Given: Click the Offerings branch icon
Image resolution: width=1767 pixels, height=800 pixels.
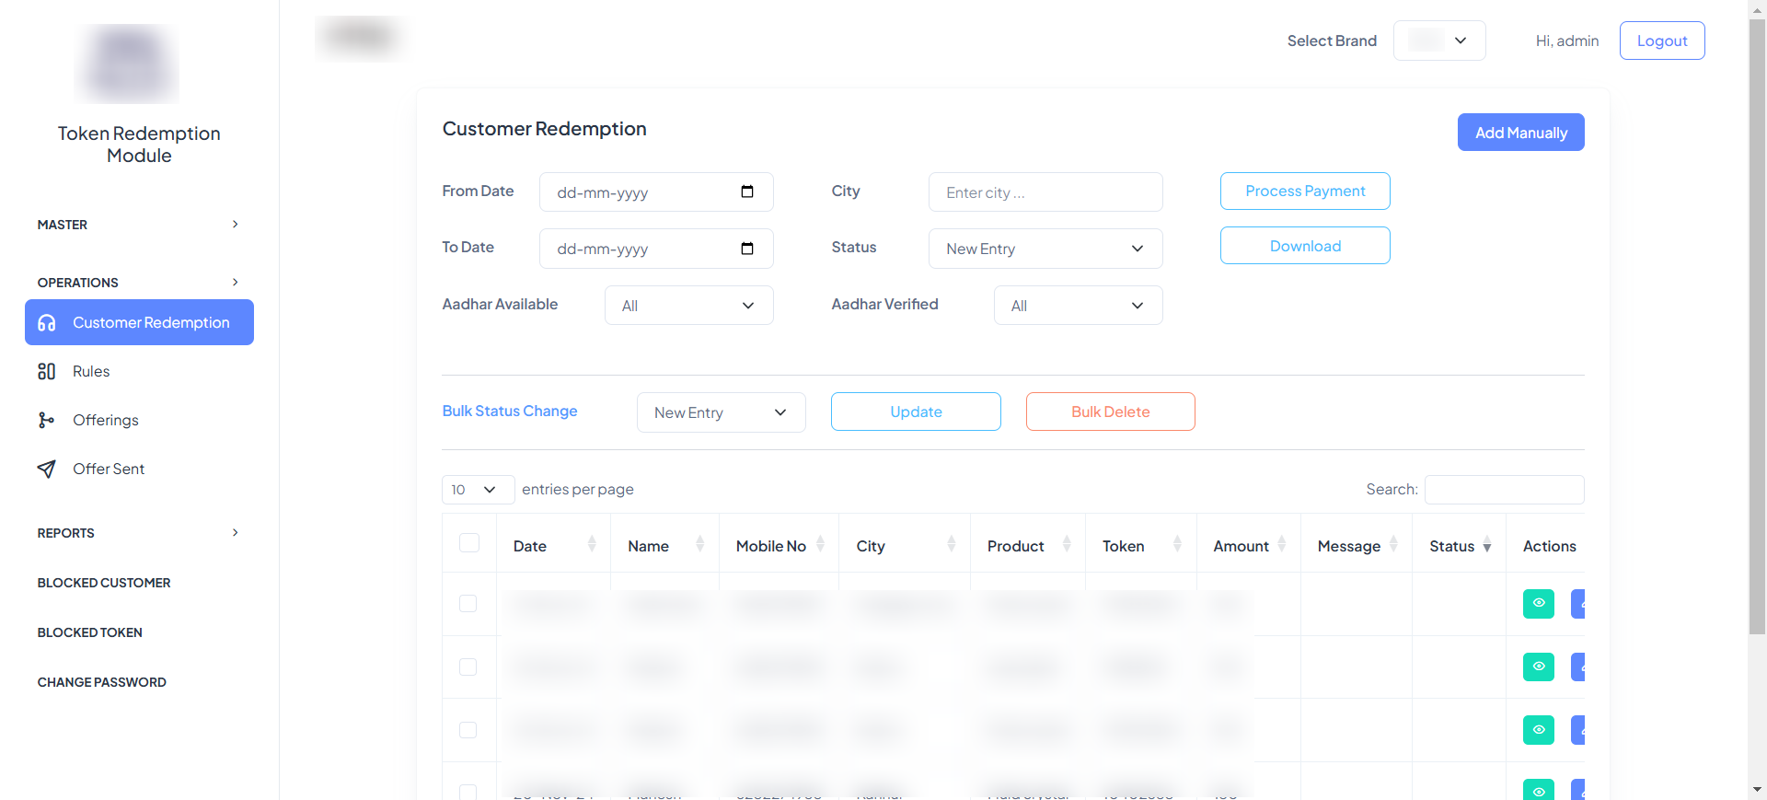Looking at the screenshot, I should [x=46, y=420].
